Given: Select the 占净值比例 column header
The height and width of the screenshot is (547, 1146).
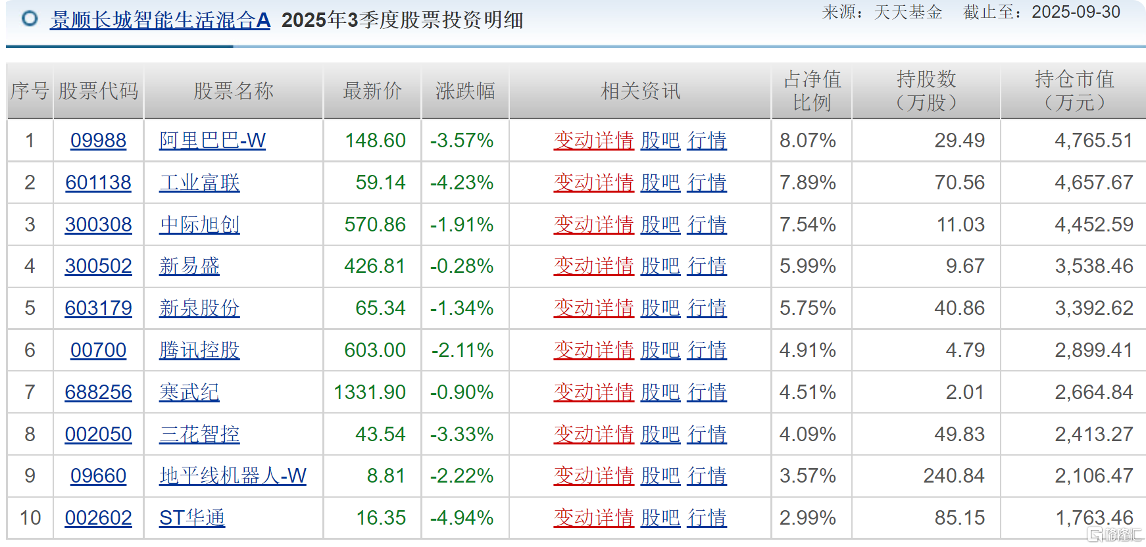Looking at the screenshot, I should pos(812,91).
